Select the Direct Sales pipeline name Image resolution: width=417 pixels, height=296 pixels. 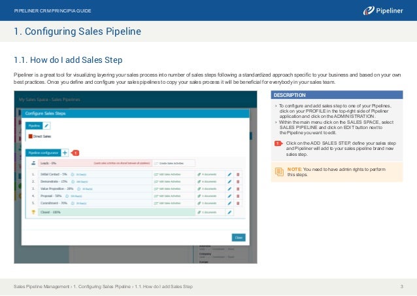pyautogui.click(x=42, y=136)
